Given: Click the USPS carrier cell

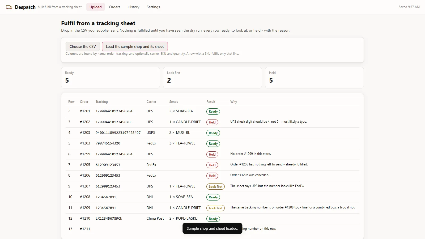Looking at the screenshot, I should pyautogui.click(x=151, y=133).
